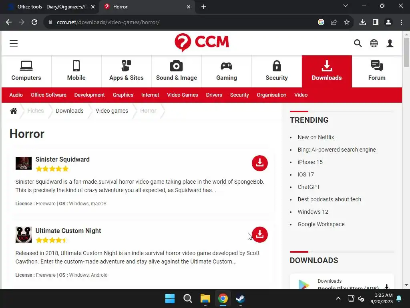The height and width of the screenshot is (308, 410).
Task: Click the home breadcrumb icon
Action: [14, 111]
